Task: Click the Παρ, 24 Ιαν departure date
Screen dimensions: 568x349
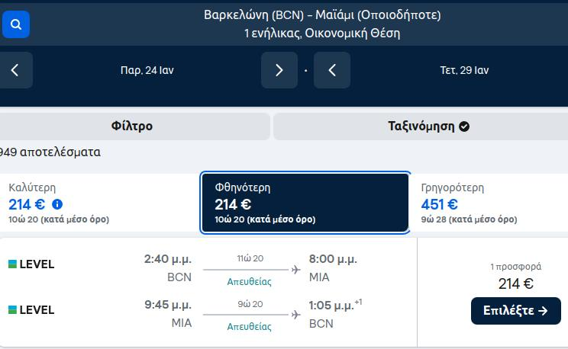Action: point(147,70)
